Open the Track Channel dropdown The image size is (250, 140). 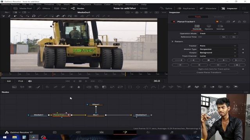[x=218, y=56]
